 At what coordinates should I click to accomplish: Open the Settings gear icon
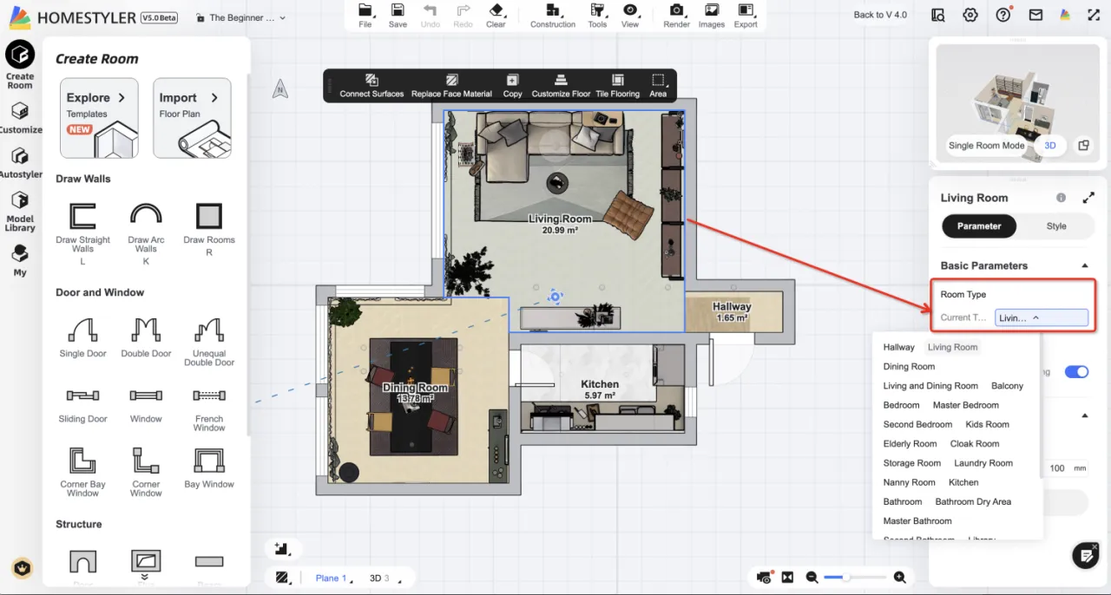point(970,15)
